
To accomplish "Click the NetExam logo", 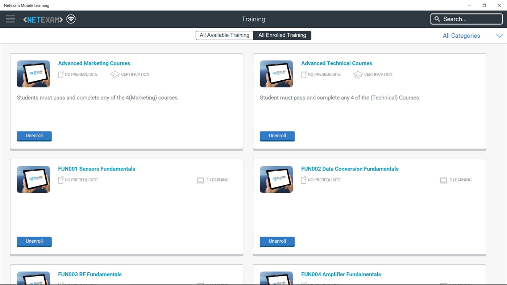I will 42,19.
